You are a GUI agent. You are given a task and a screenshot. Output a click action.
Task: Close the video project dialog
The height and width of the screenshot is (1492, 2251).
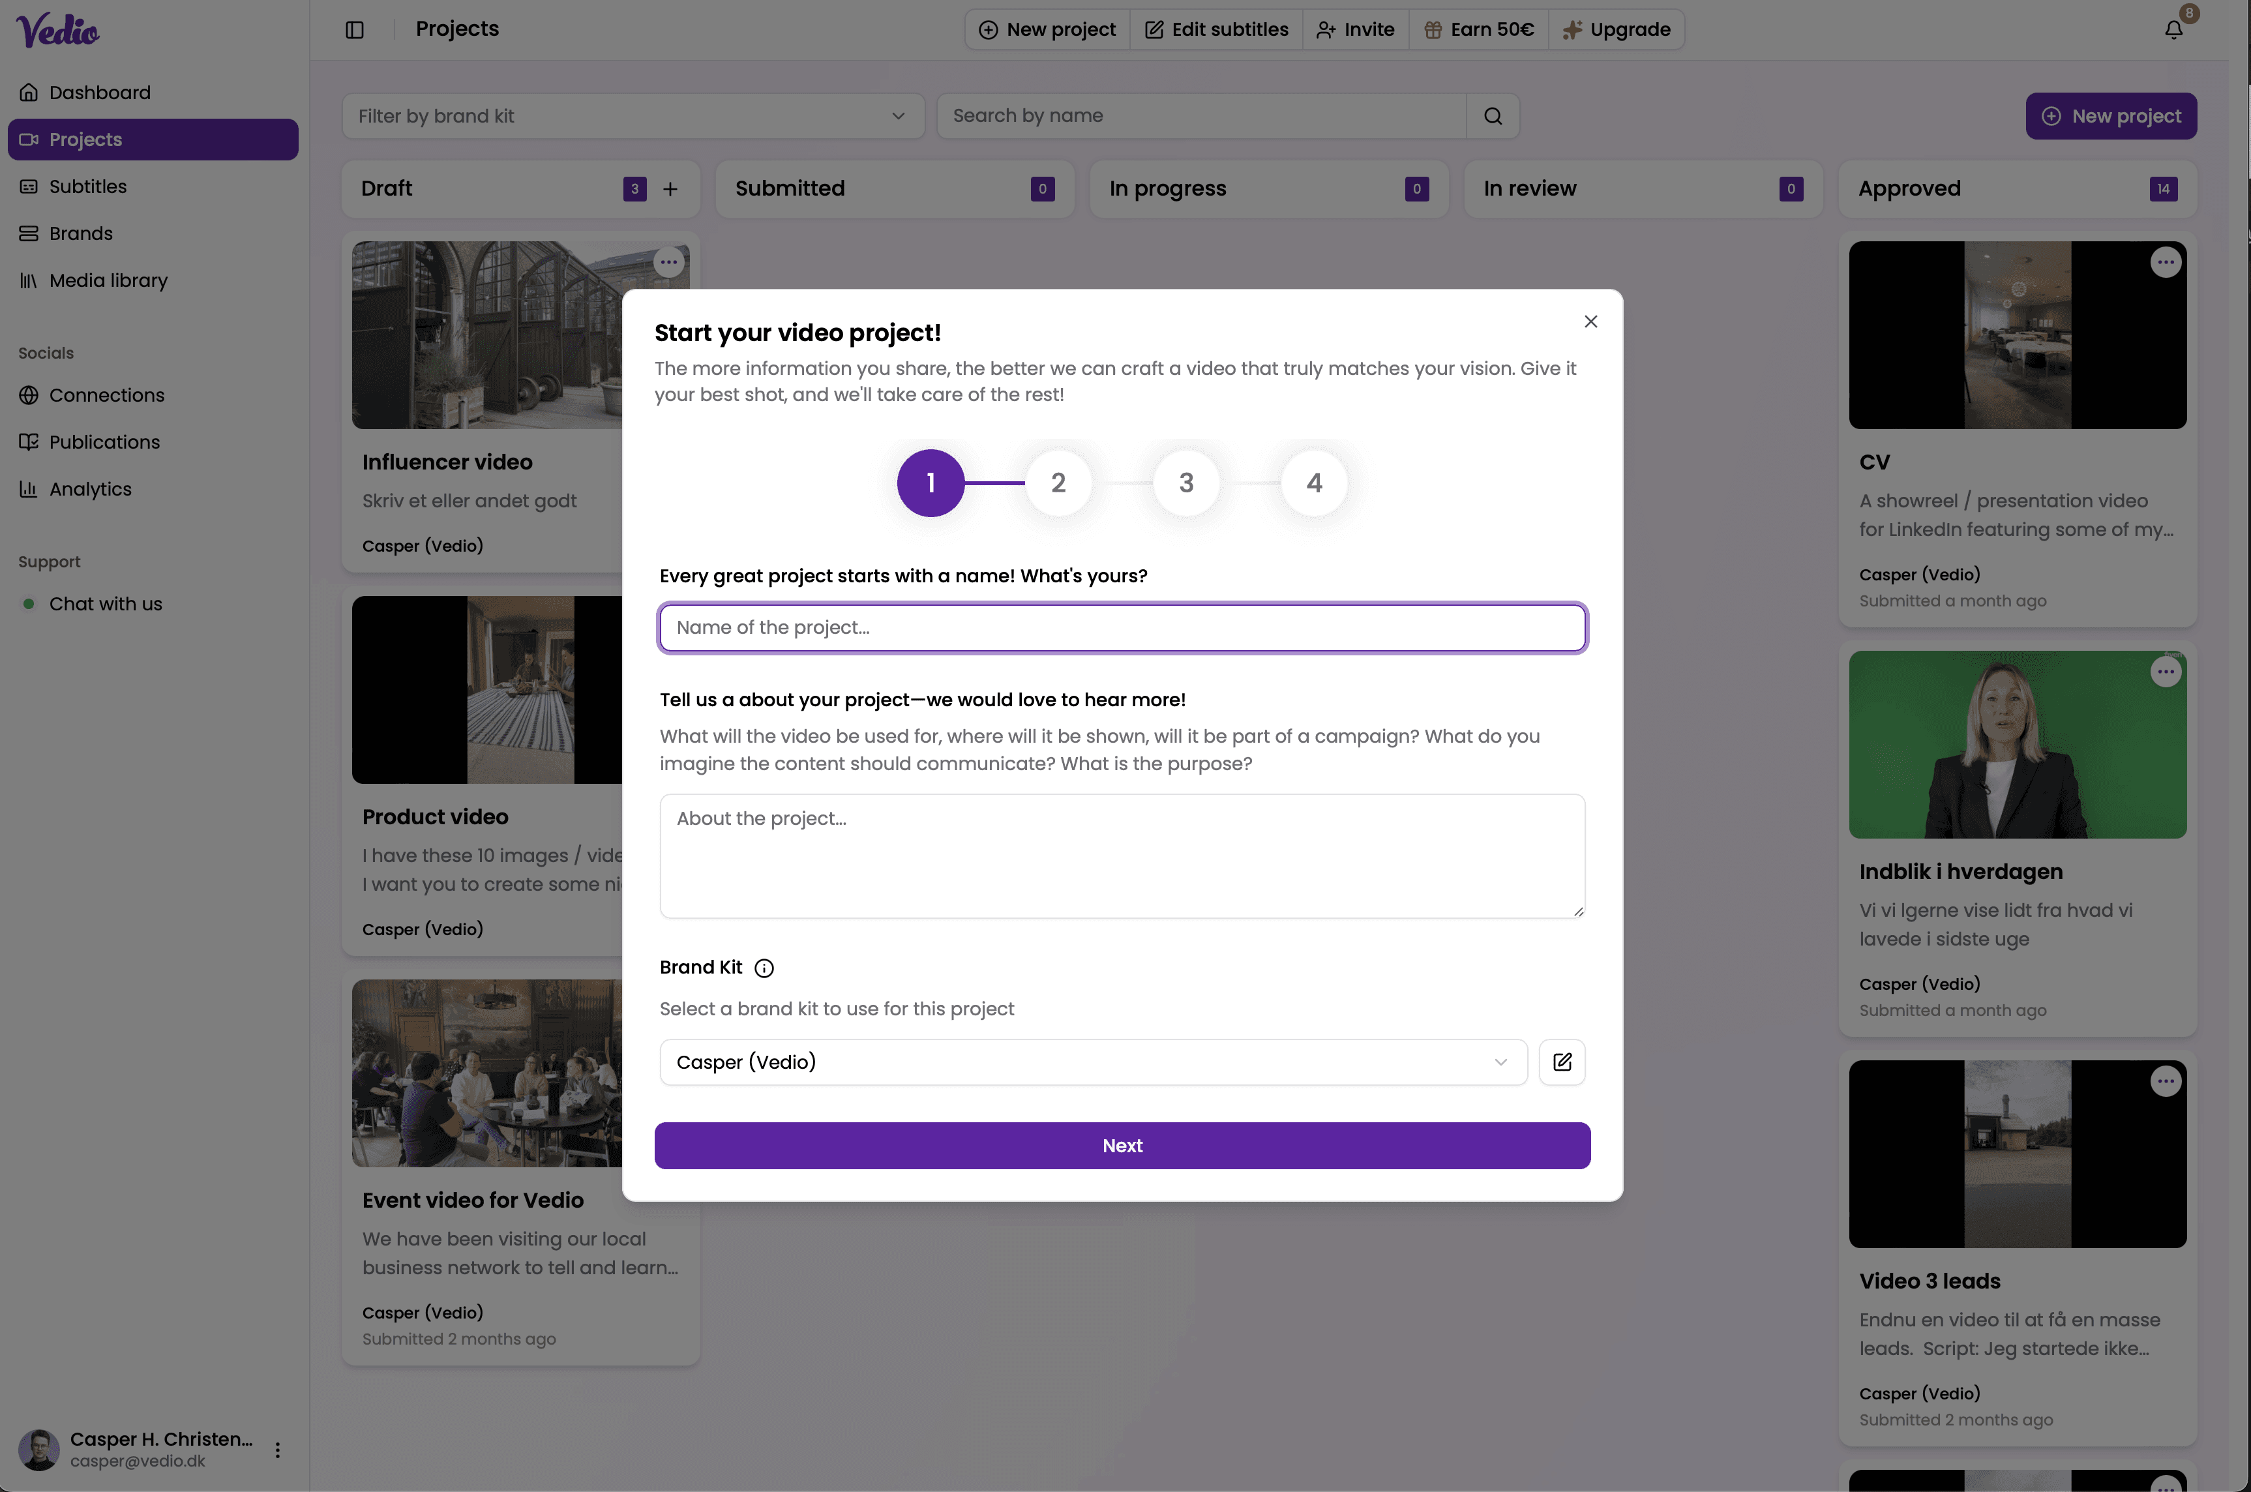tap(1590, 321)
